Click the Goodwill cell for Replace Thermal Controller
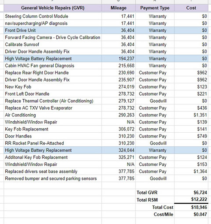Image resolution: width=211 pixels, height=224 pixels. tap(155, 101)
